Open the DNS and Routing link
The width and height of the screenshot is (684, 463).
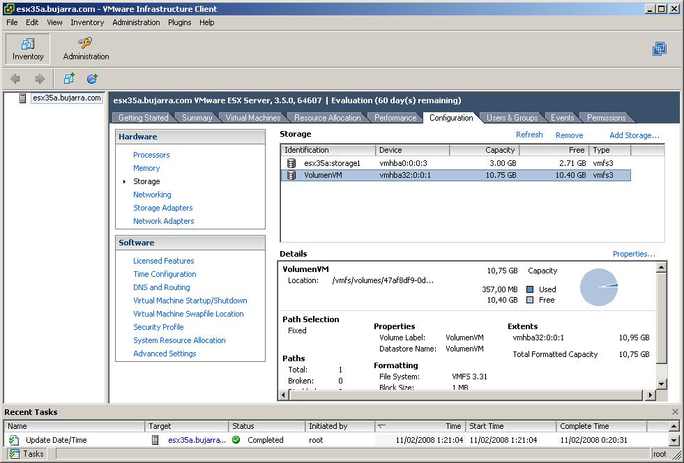(x=161, y=287)
